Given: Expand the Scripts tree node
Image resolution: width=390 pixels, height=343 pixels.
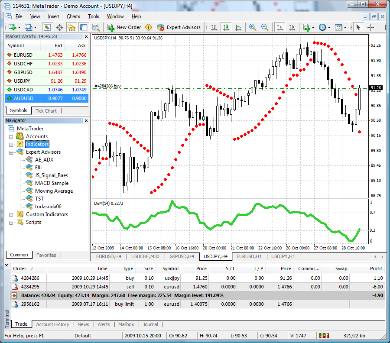Looking at the screenshot, I should click(11, 223).
